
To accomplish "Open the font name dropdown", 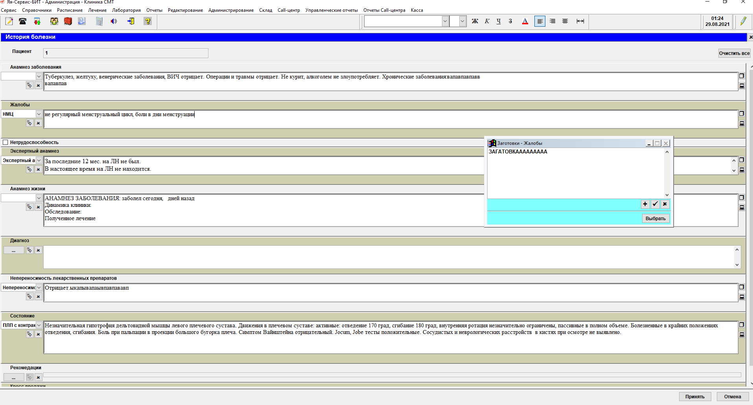I will click(445, 21).
